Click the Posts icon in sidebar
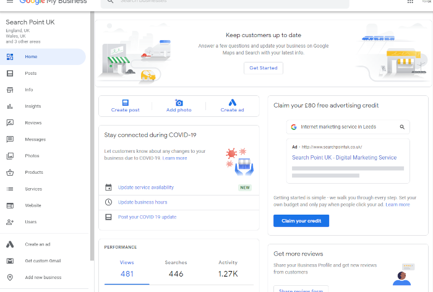Image resolution: width=433 pixels, height=292 pixels. (10, 73)
